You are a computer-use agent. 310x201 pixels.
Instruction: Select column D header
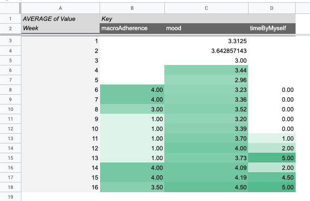tap(272, 8)
